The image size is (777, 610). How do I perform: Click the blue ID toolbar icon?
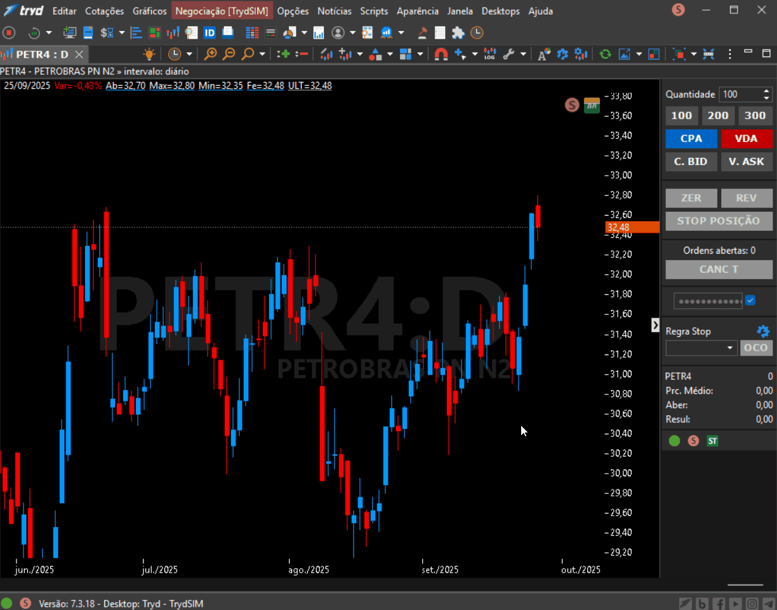pyautogui.click(x=209, y=32)
